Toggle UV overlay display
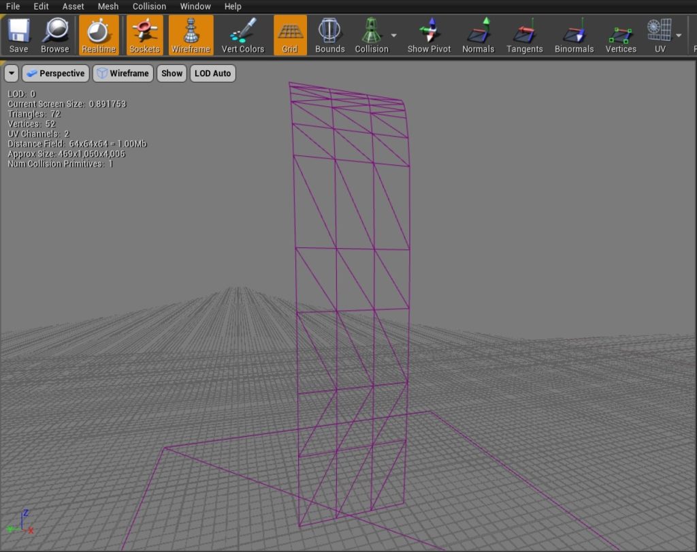Image resolution: width=697 pixels, height=552 pixels. (660, 35)
